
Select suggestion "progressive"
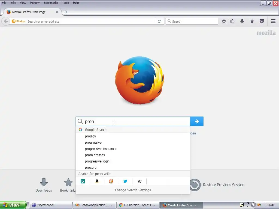pos(133,143)
